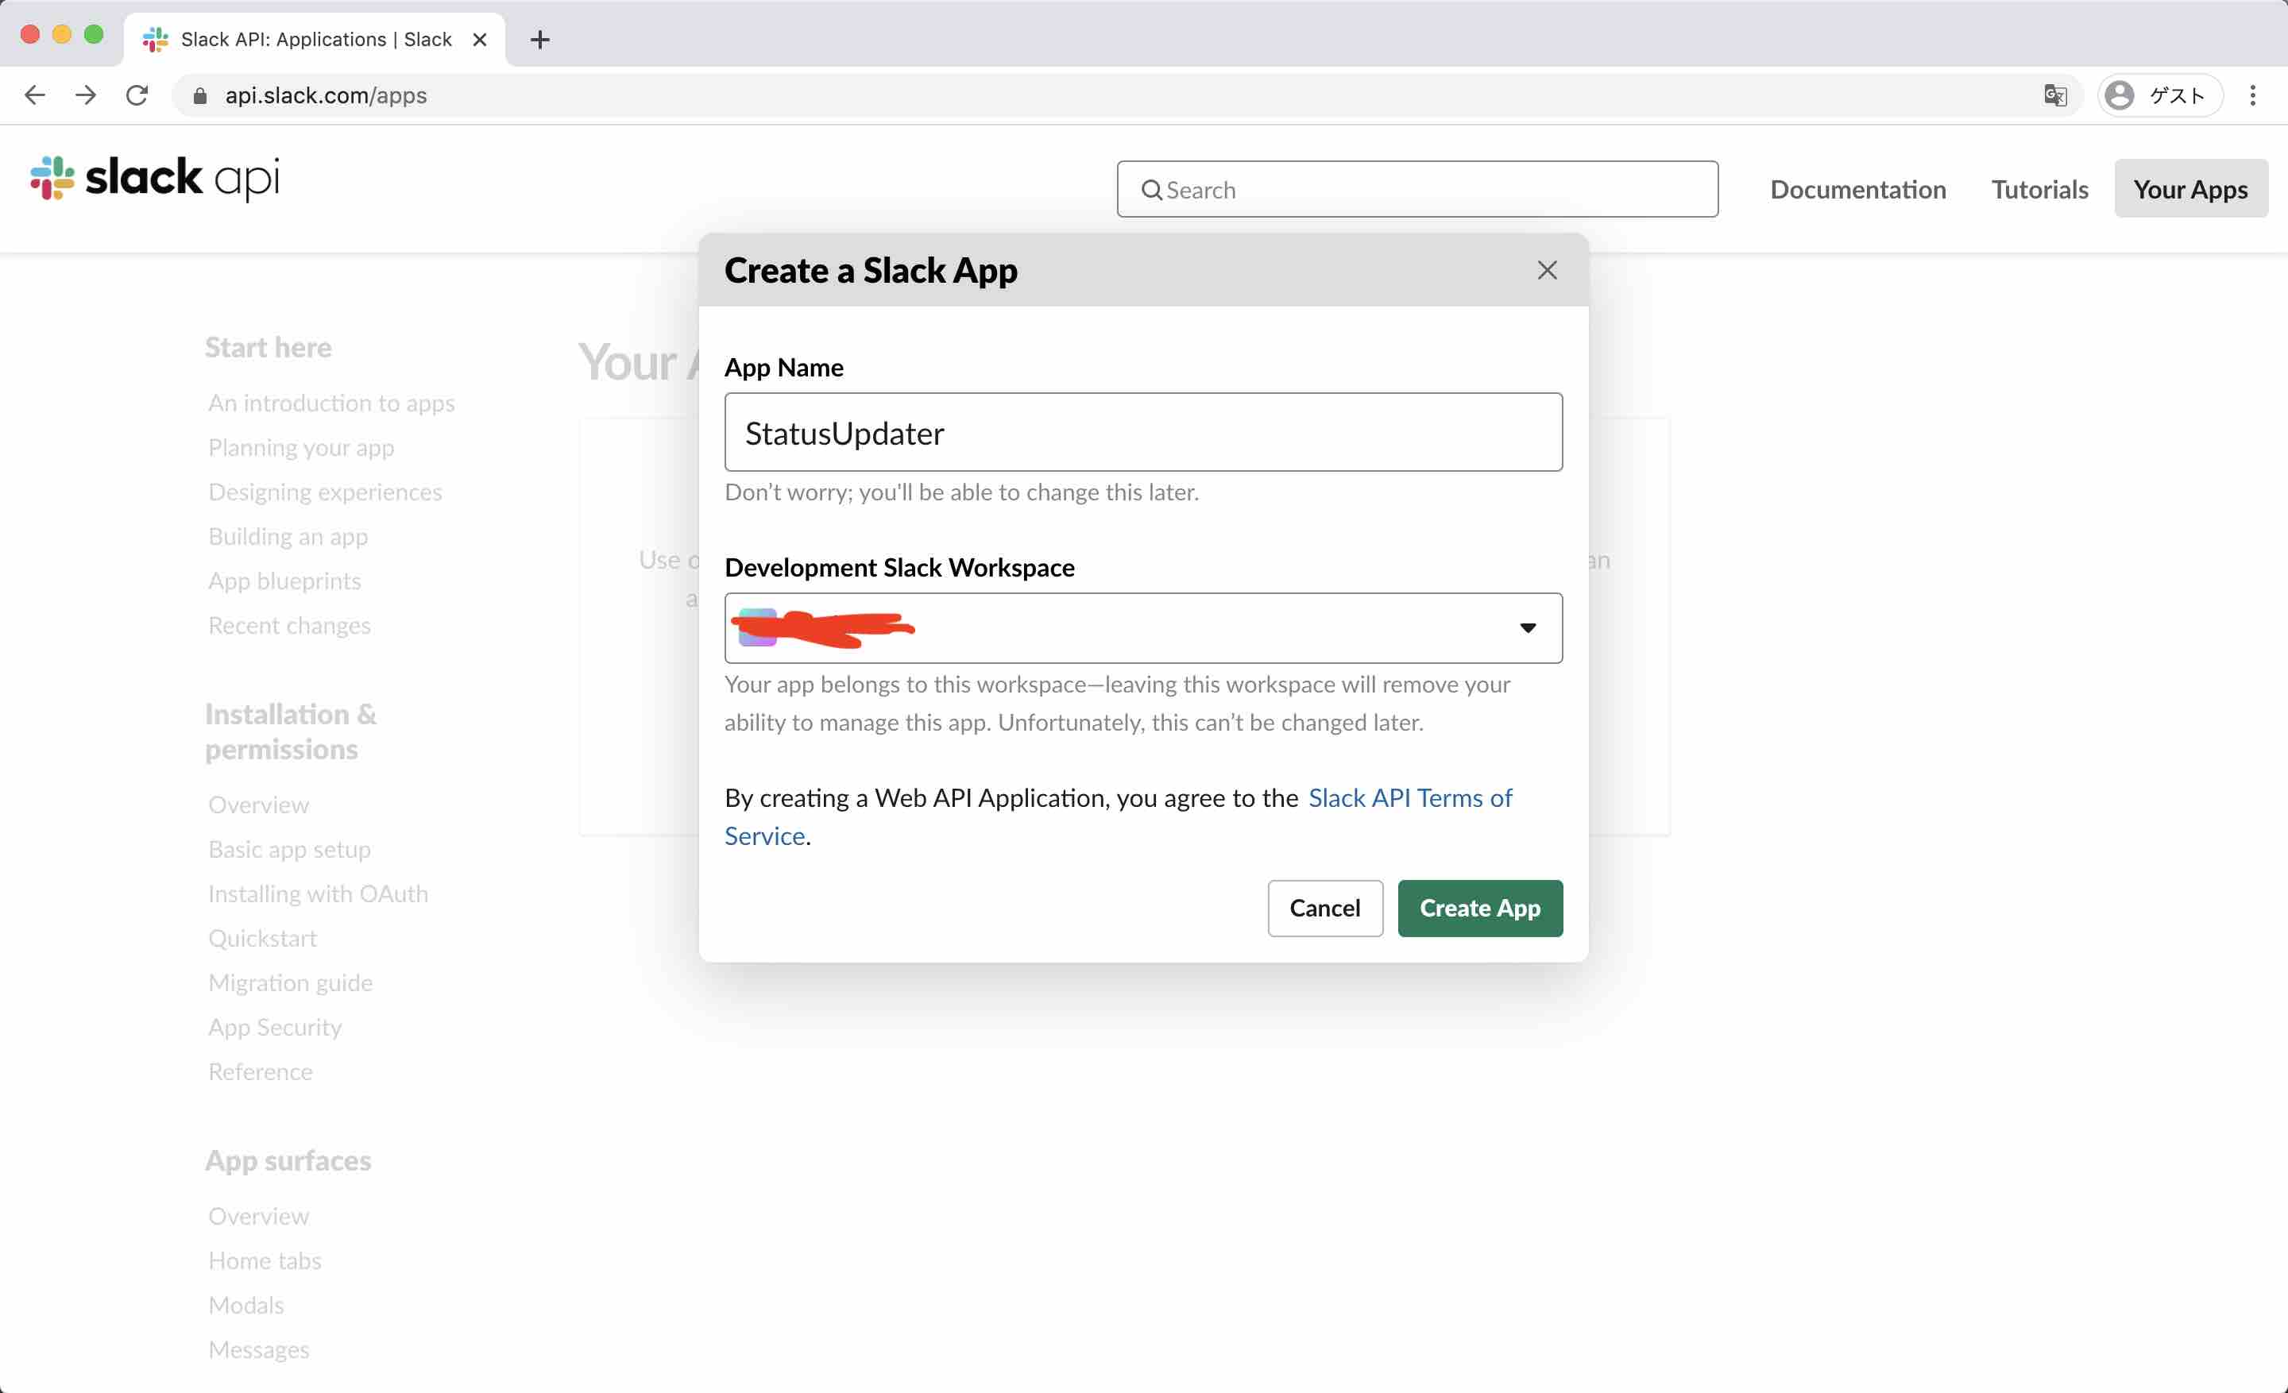The height and width of the screenshot is (1393, 2288).
Task: Open a new browser tab with the plus icon
Action: (539, 39)
